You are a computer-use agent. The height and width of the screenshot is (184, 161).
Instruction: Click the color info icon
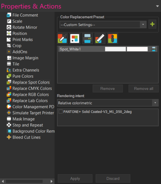click(x=113, y=39)
